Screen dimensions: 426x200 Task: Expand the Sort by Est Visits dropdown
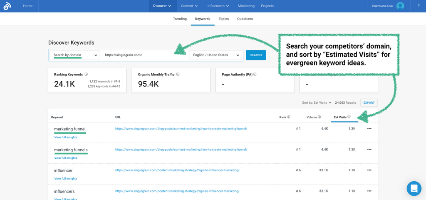coord(317,102)
